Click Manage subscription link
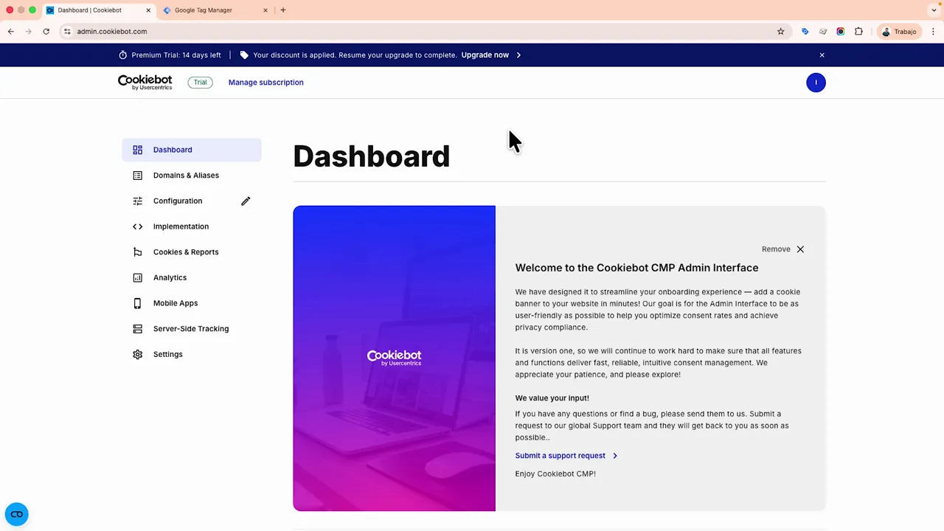This screenshot has height=531, width=944. point(265,83)
